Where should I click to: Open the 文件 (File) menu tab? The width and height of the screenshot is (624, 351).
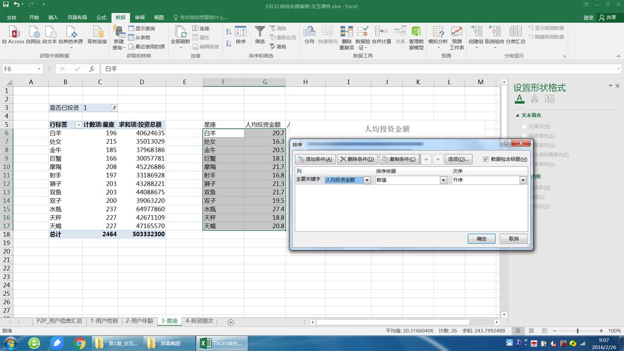point(12,18)
